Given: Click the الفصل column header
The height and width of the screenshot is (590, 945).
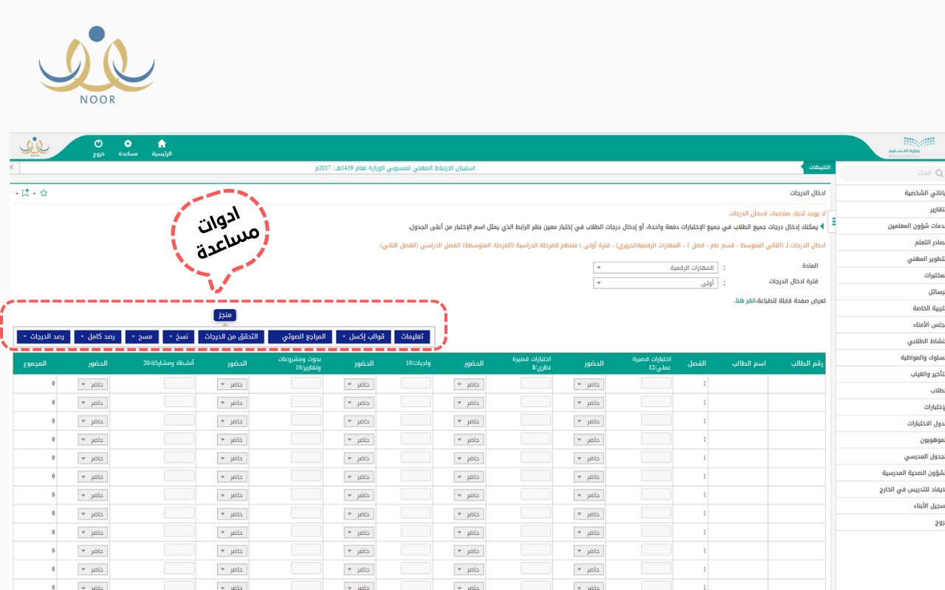Looking at the screenshot, I should [697, 364].
